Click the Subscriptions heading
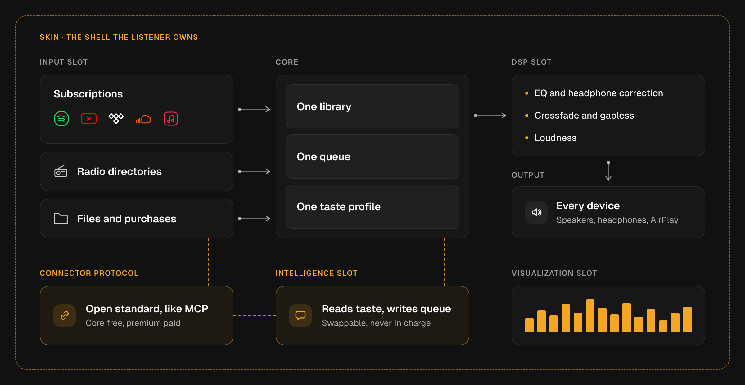This screenshot has height=385, width=745. [88, 94]
